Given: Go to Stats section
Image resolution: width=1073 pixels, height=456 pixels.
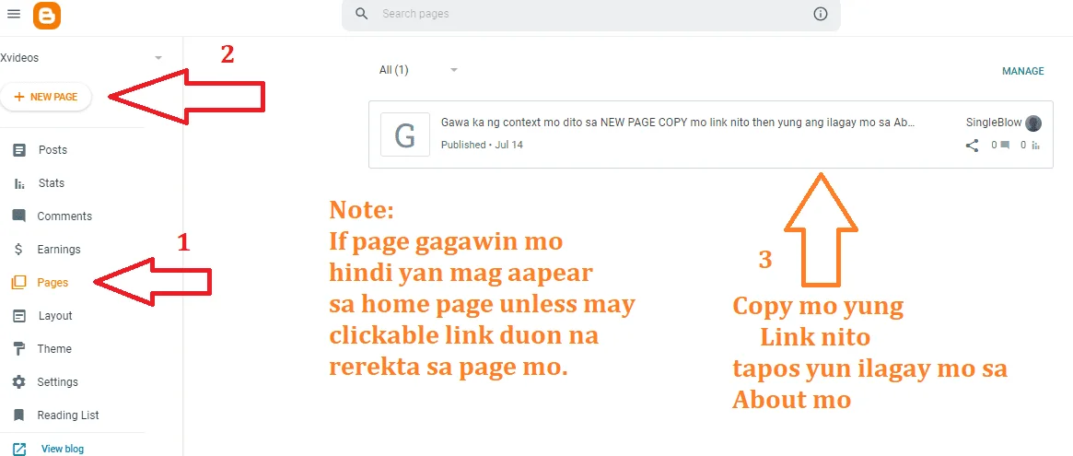Looking at the screenshot, I should 52,182.
